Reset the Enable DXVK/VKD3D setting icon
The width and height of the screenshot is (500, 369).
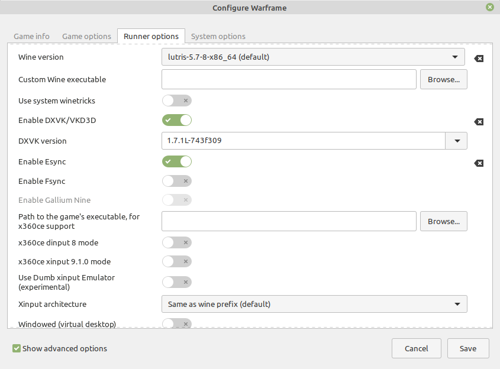[x=479, y=122]
